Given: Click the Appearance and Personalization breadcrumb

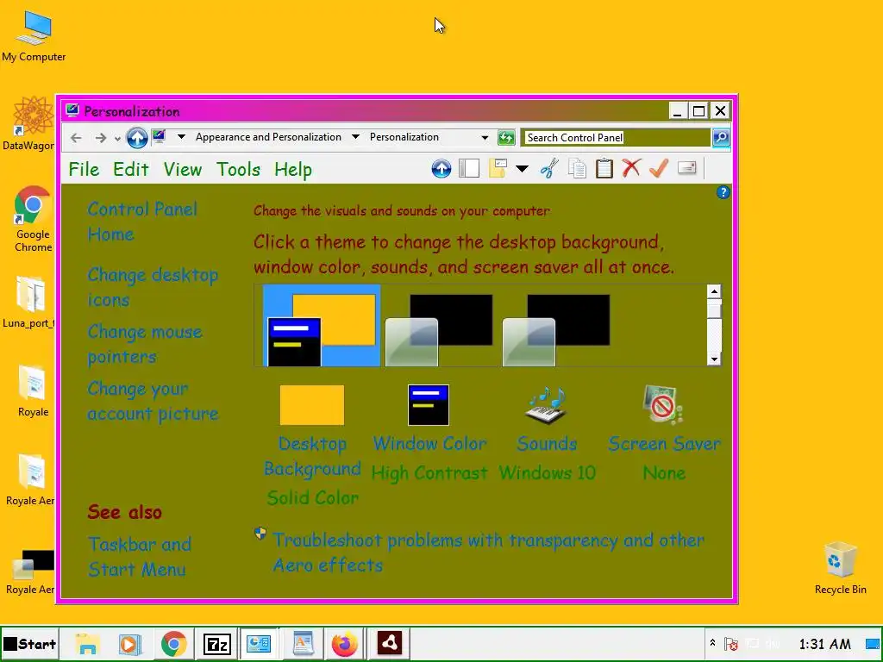Looking at the screenshot, I should point(268,137).
